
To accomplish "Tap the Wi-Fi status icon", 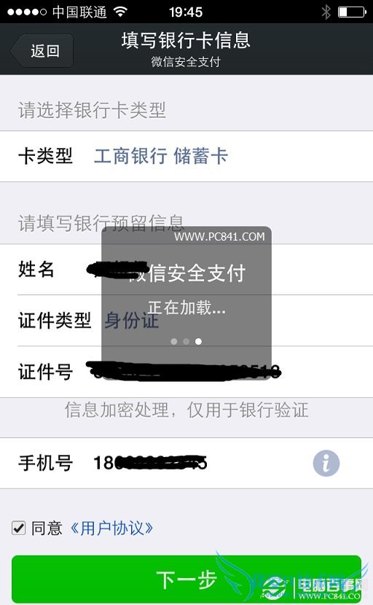I will click(x=121, y=12).
